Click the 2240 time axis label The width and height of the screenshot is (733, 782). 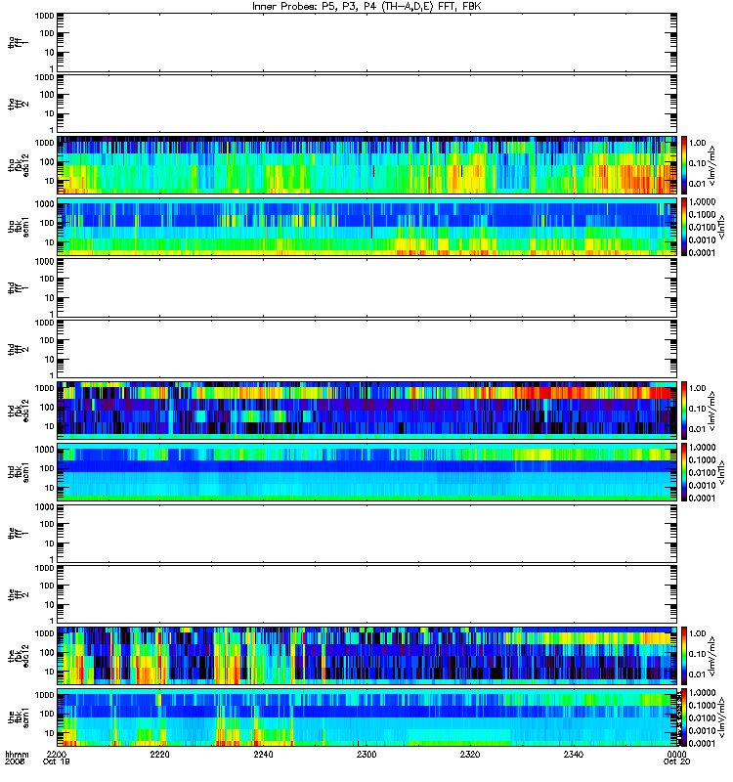click(263, 754)
